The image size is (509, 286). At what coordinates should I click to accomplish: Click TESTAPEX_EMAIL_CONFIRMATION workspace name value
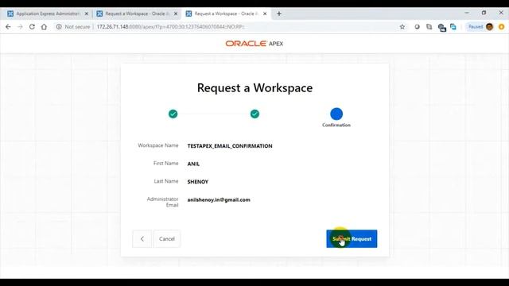point(230,146)
